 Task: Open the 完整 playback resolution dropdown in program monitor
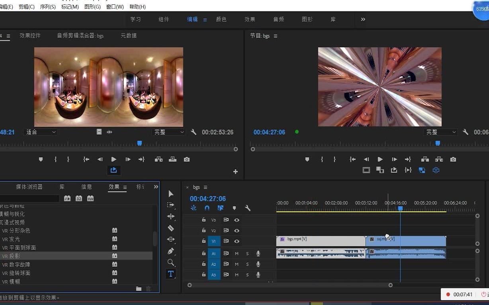[x=440, y=132]
